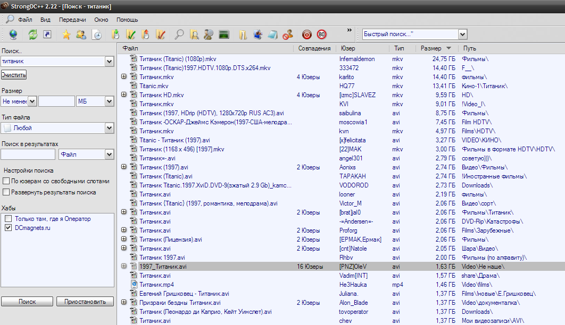Click the magnifier Search toolbar icon
The width and height of the screenshot is (565, 325).
179,35
